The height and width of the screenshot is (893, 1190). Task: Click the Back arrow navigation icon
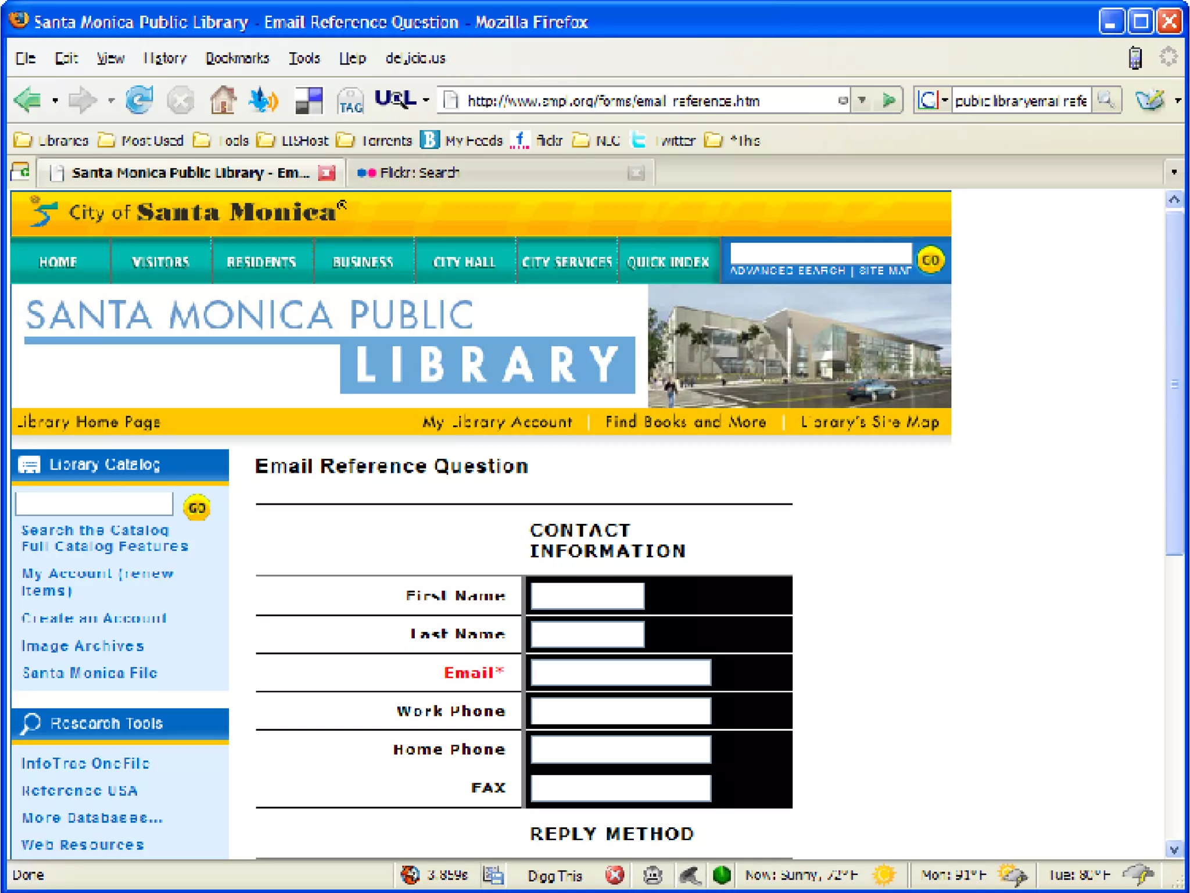(x=28, y=101)
